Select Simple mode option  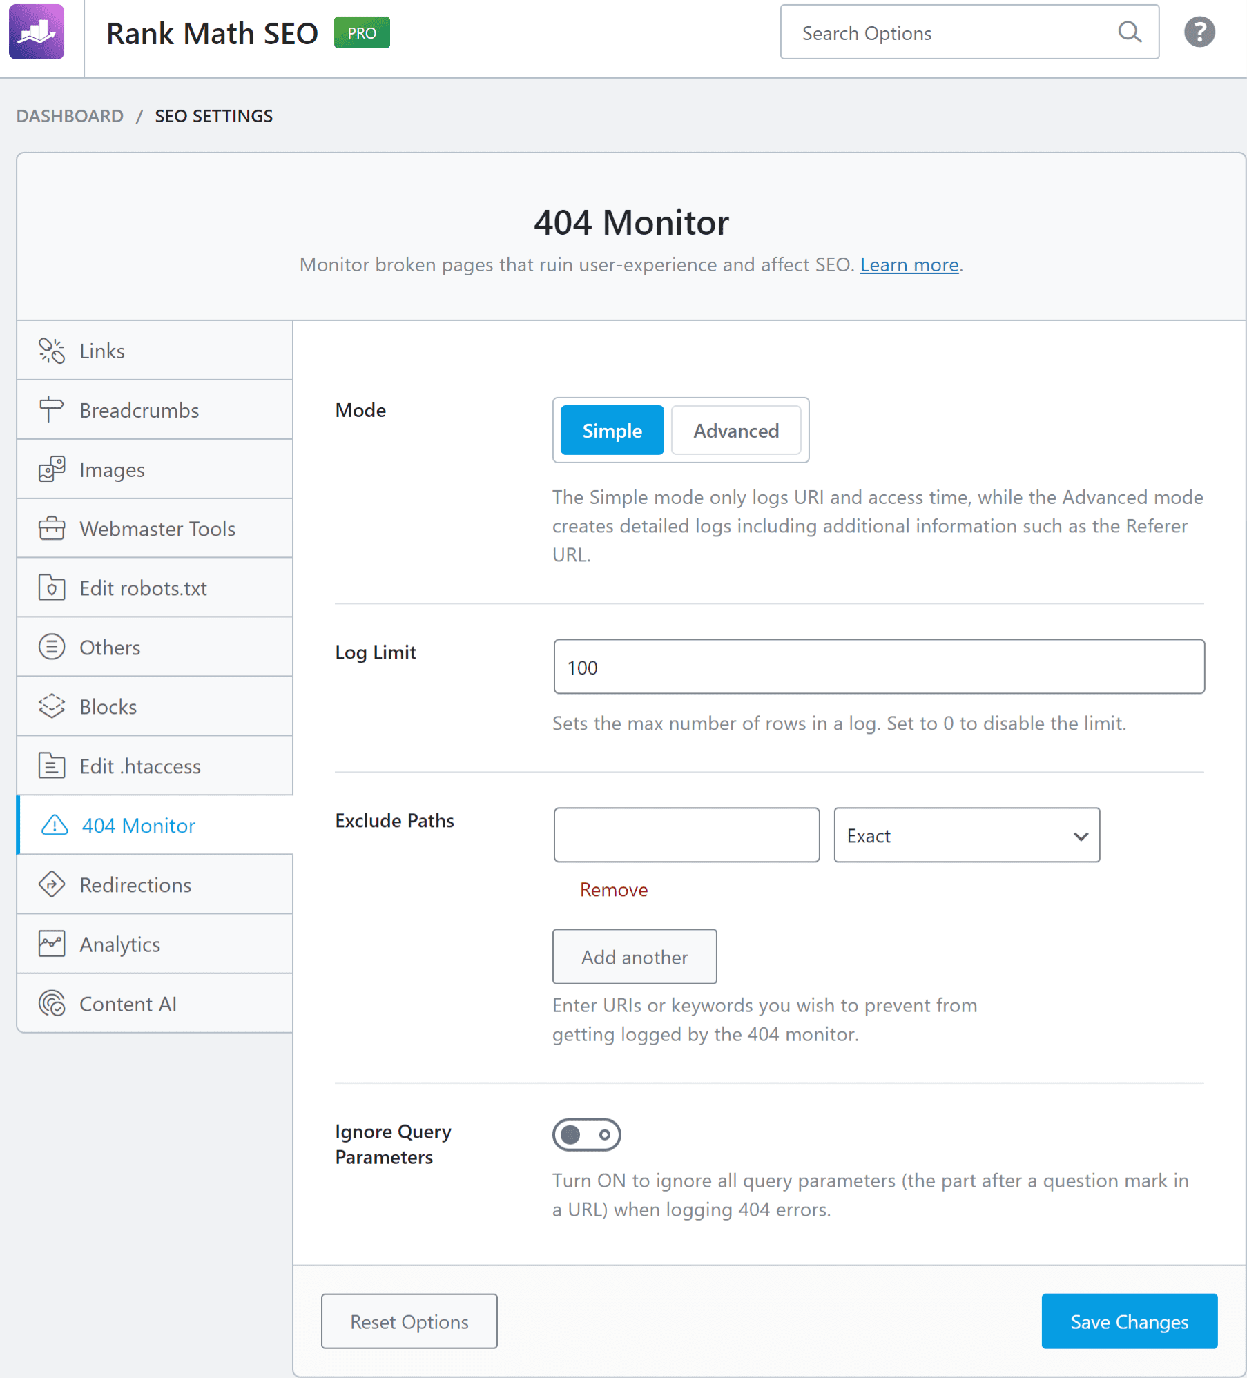[x=612, y=431]
